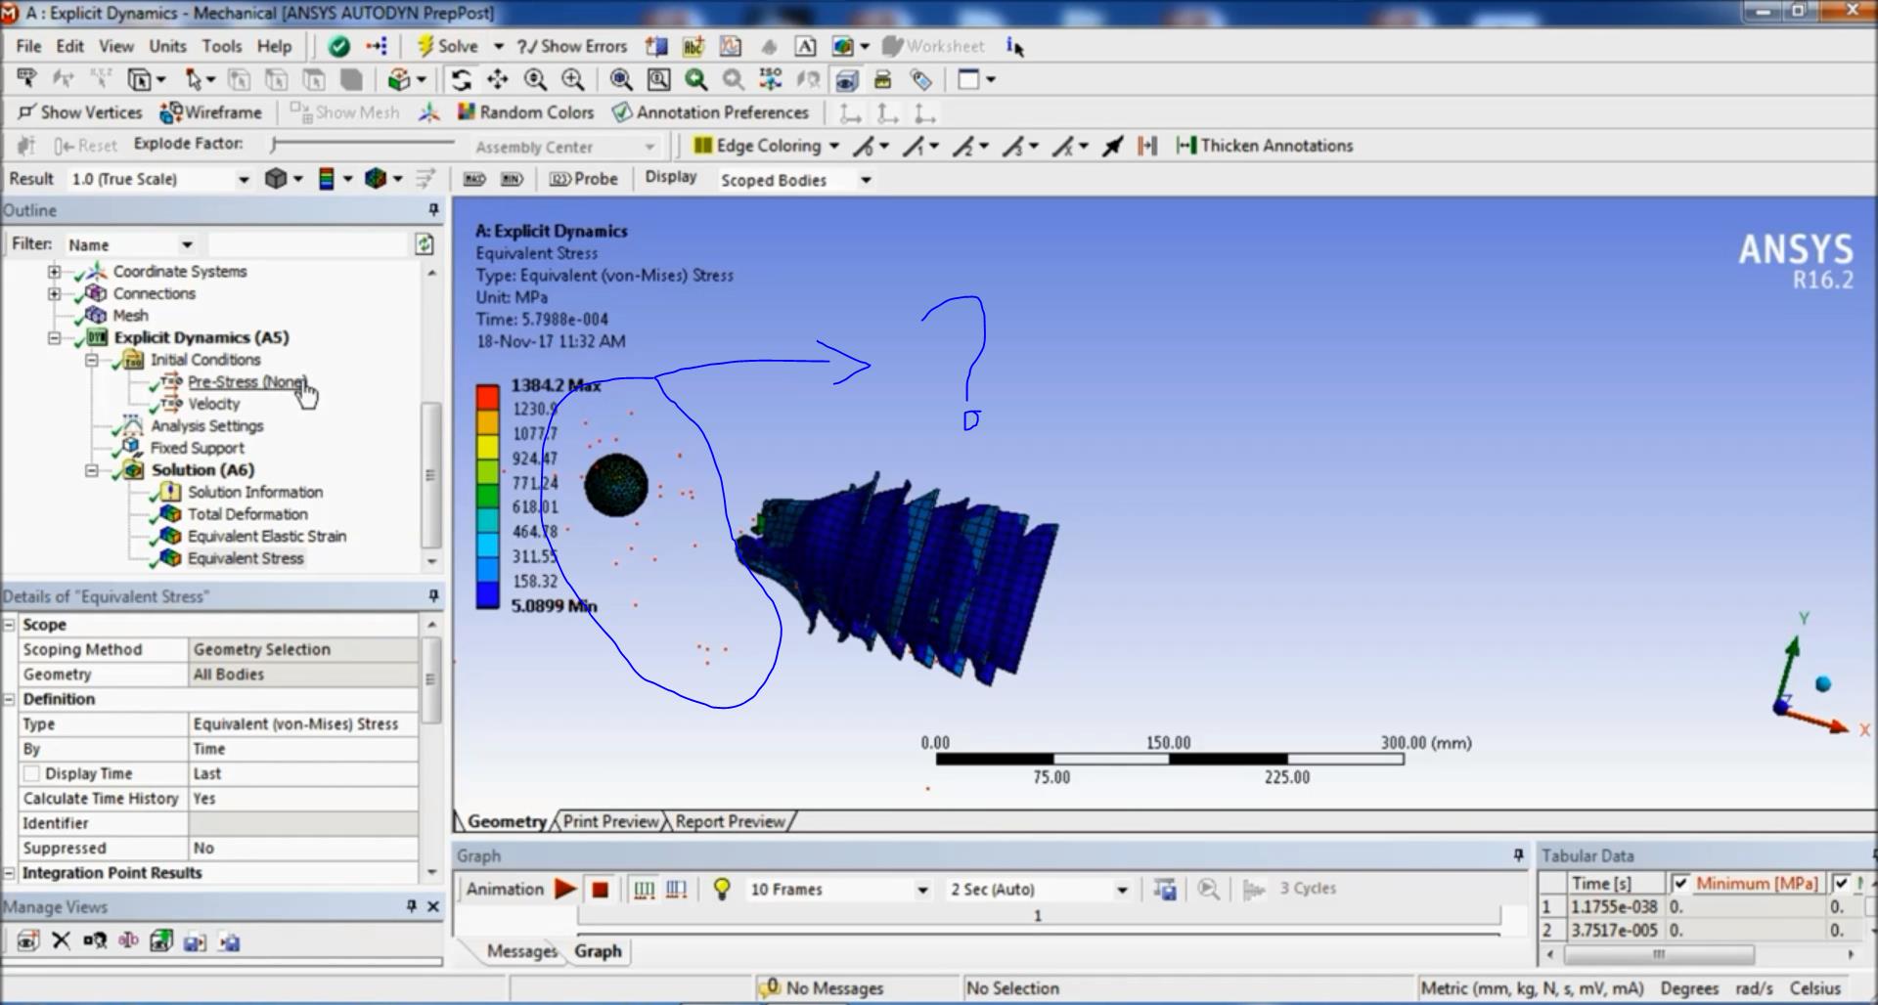Click the green checkmark toolbar icon

[338, 46]
